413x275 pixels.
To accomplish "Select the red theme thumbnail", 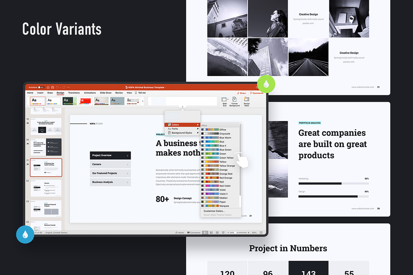I will 85,101.
